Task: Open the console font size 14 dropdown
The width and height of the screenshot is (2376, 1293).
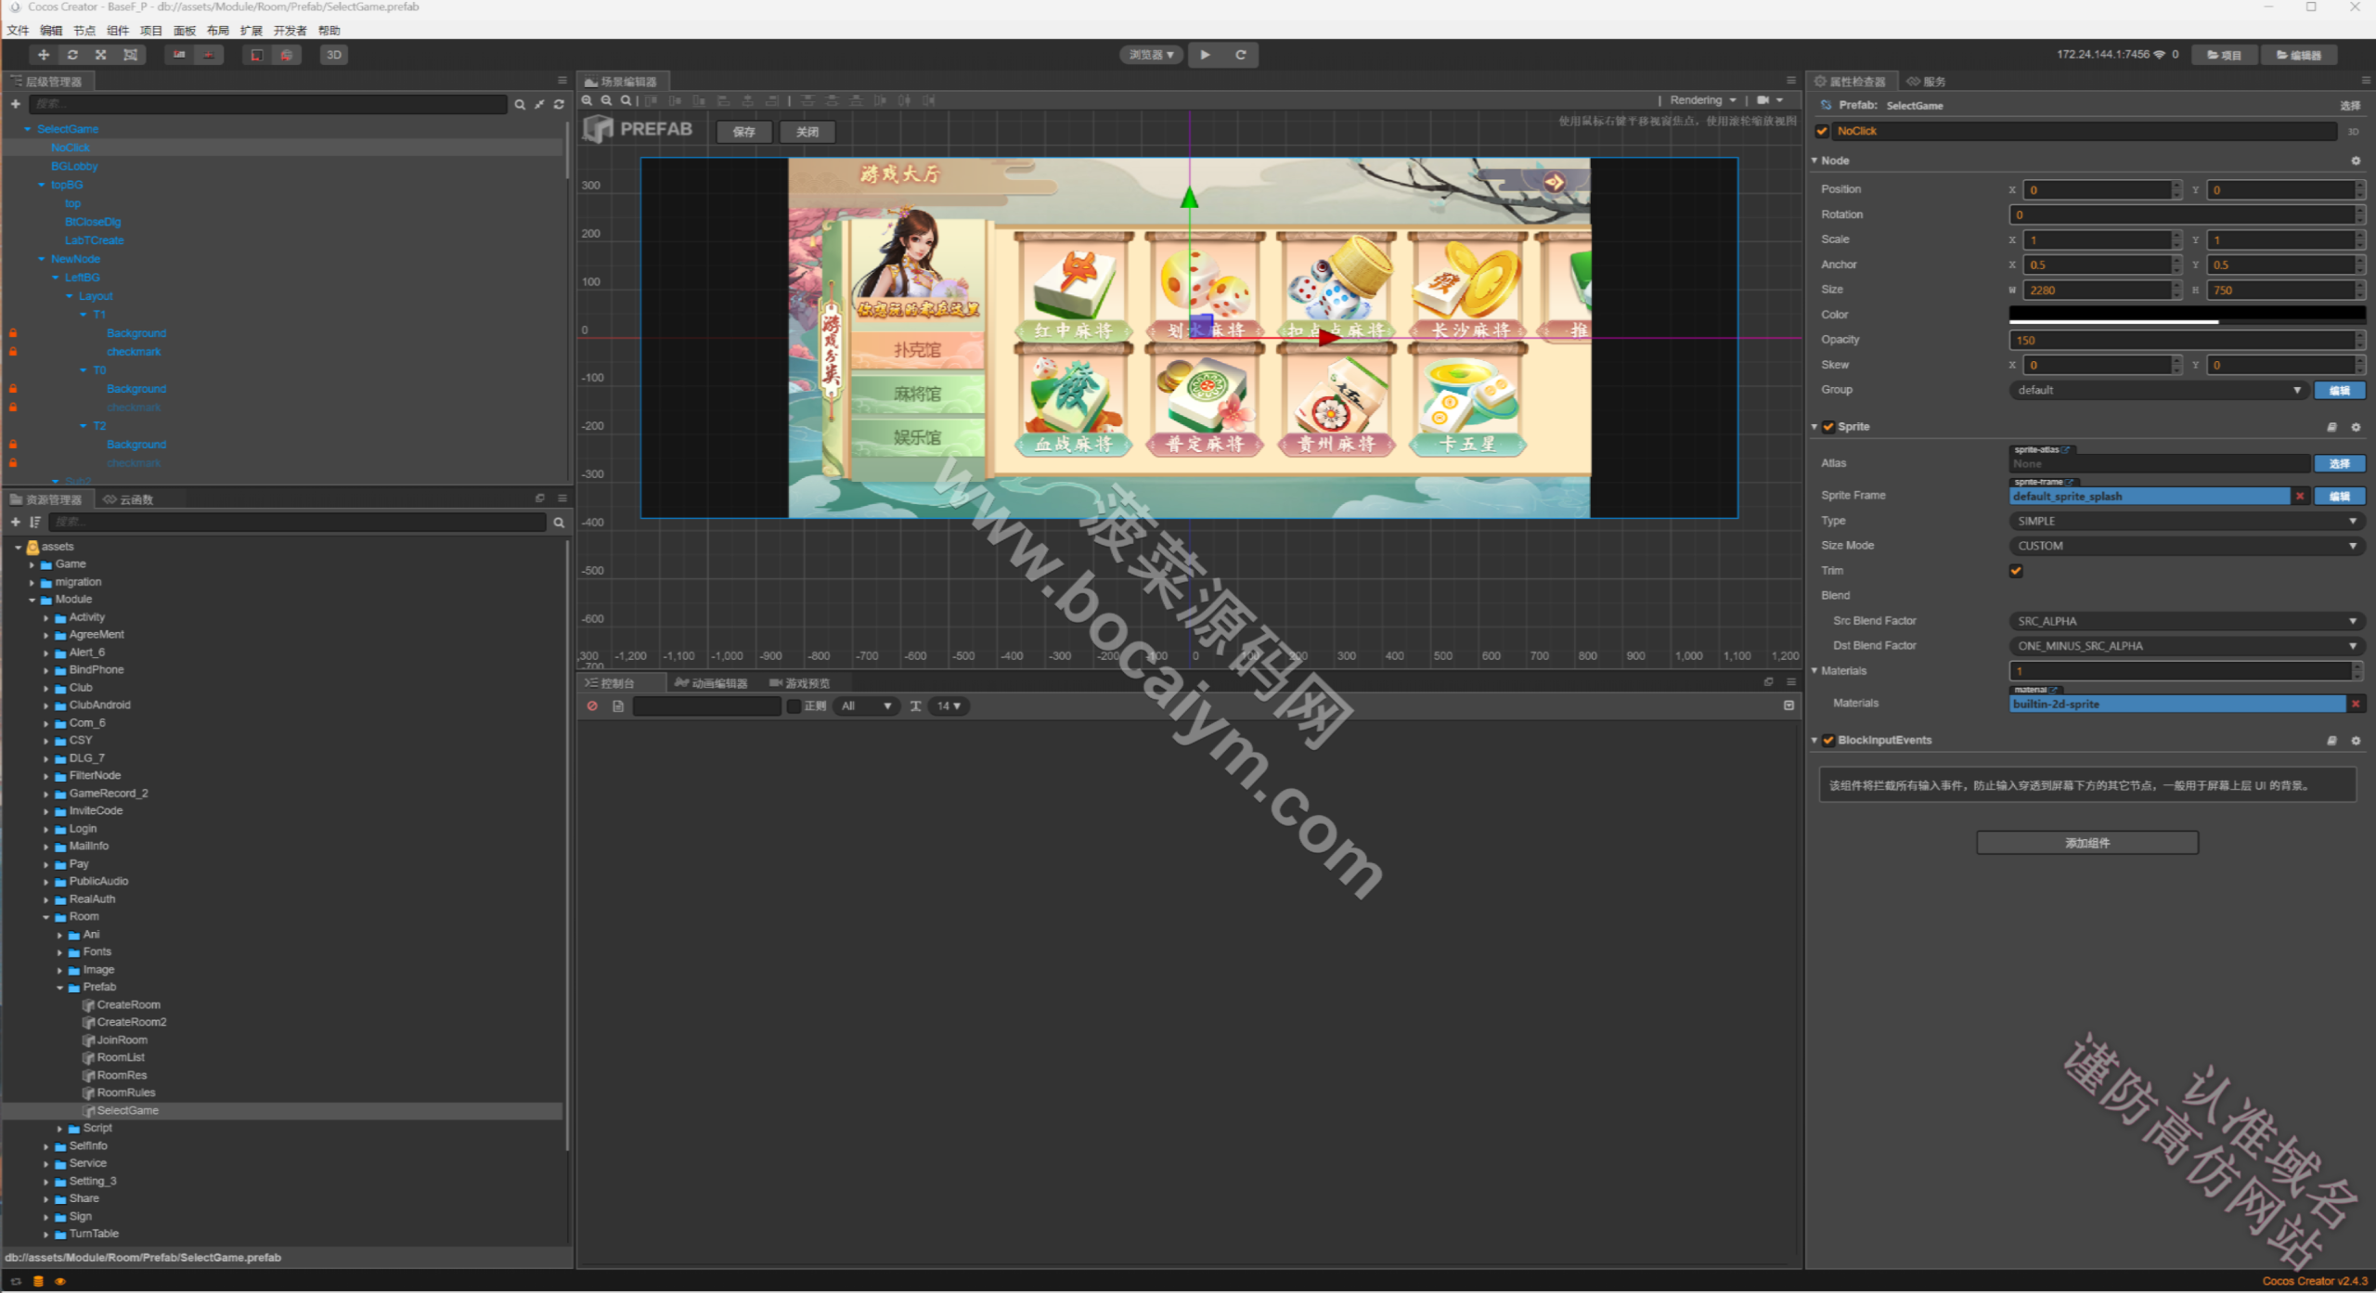Action: pos(949,706)
